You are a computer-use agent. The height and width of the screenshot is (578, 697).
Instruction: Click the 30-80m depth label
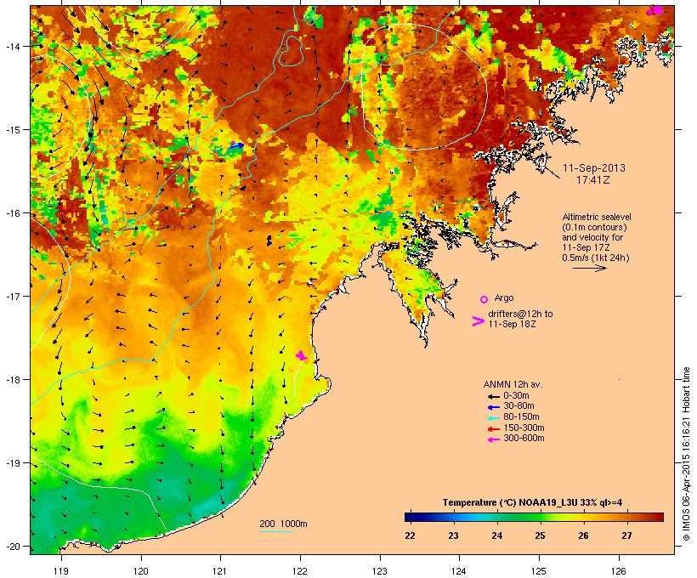point(518,406)
